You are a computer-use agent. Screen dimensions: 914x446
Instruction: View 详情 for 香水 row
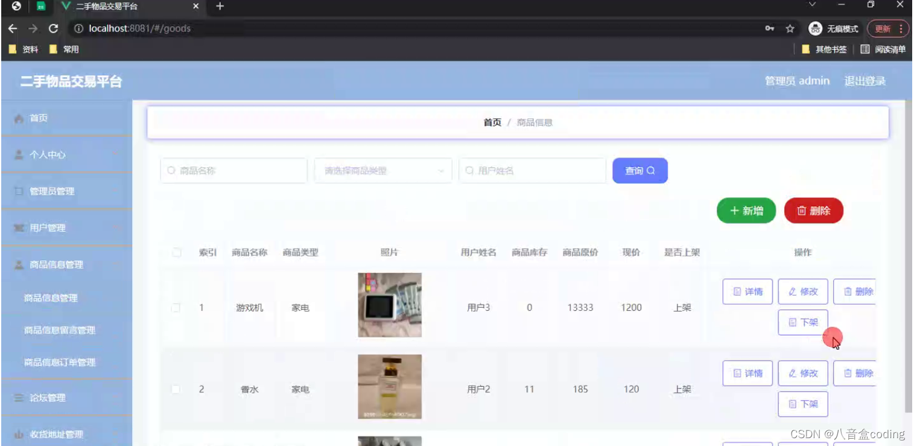747,373
